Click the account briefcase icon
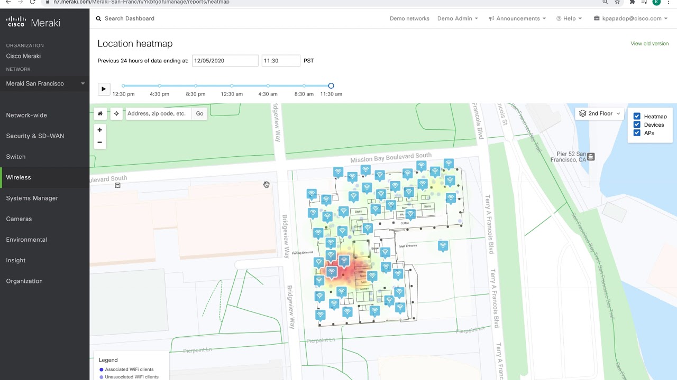The height and width of the screenshot is (380, 677). tap(597, 18)
